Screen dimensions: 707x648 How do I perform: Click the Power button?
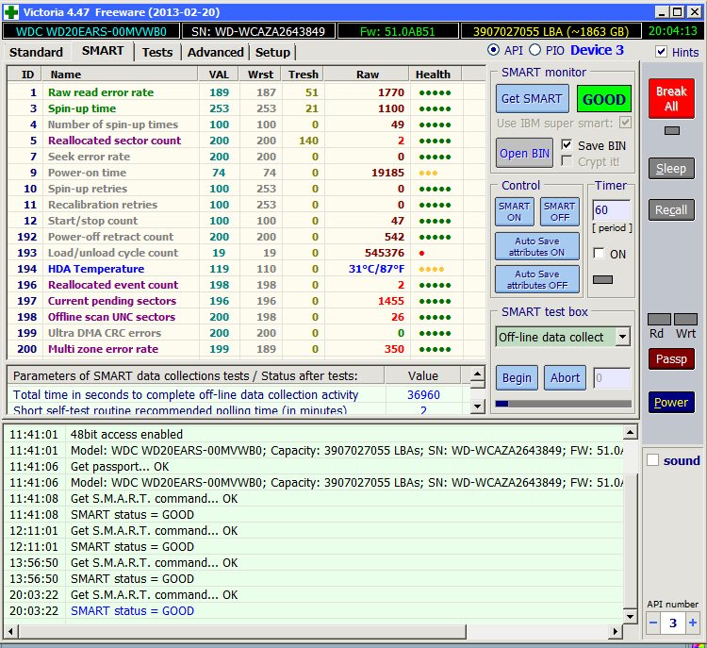click(x=671, y=402)
